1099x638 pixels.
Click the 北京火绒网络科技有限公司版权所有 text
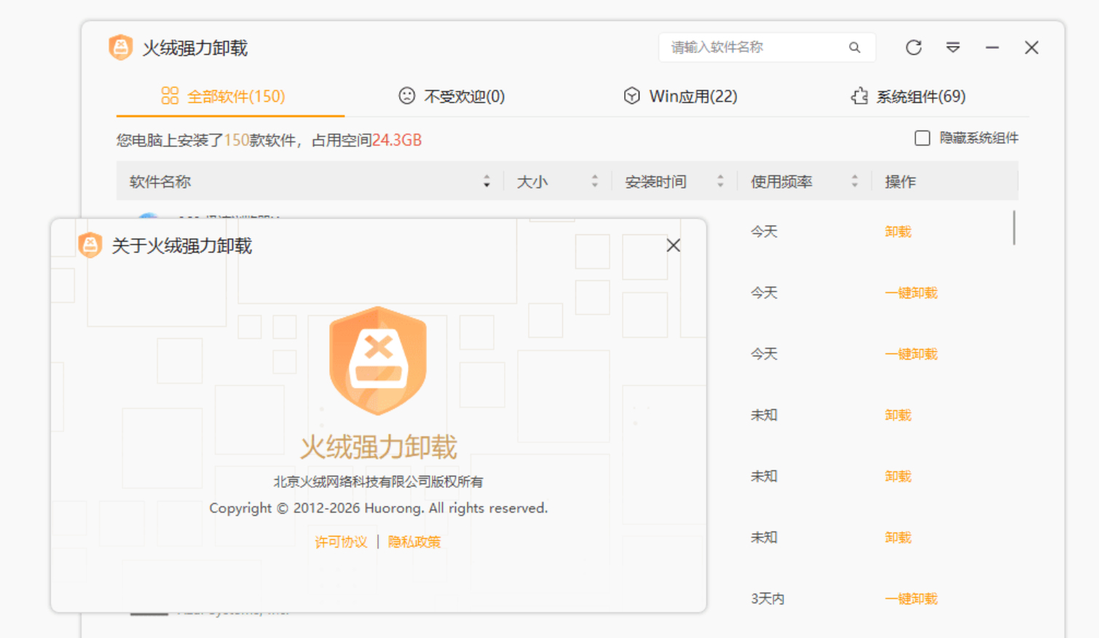378,481
